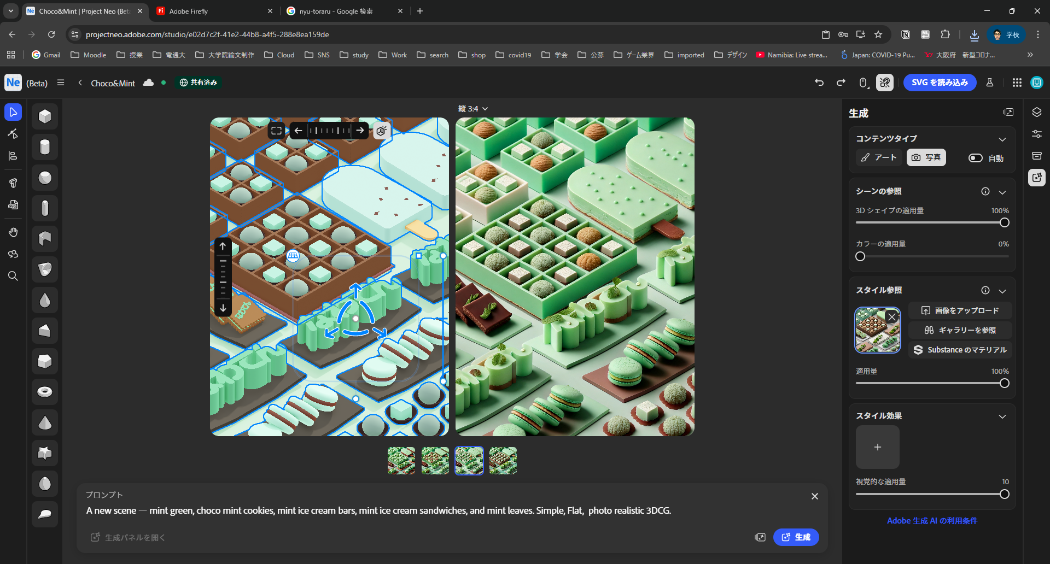The height and width of the screenshot is (564, 1050).
Task: Select the 写真 content type
Action: (926, 157)
